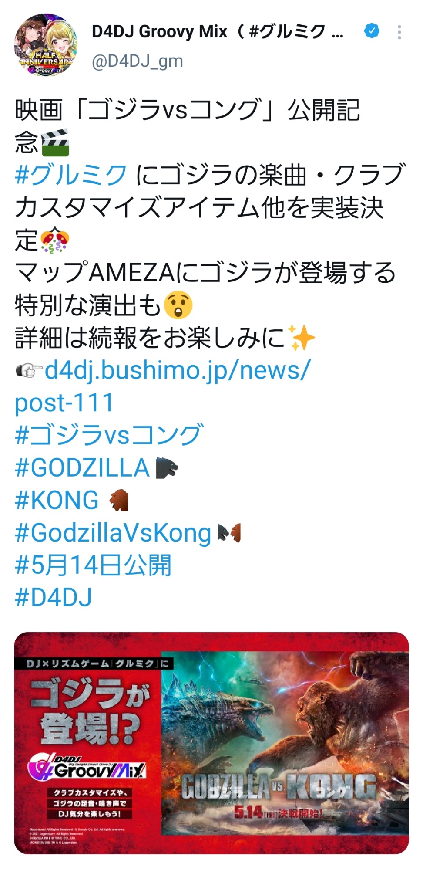Open the #KONG hashtag

[x=57, y=500]
